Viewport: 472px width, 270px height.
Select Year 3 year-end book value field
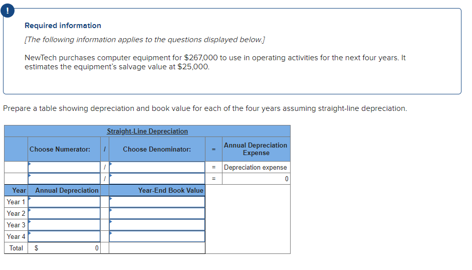point(157,225)
